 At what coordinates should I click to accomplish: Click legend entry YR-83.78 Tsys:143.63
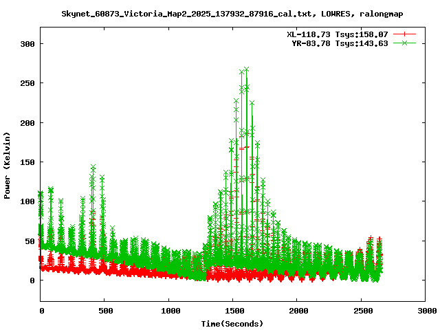coord(340,43)
